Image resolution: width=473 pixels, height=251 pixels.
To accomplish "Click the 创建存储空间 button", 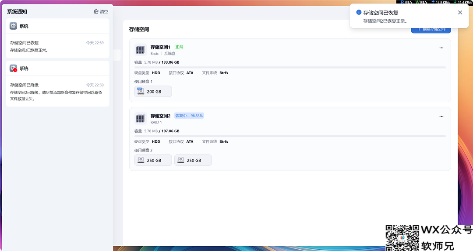I will click(x=431, y=30).
